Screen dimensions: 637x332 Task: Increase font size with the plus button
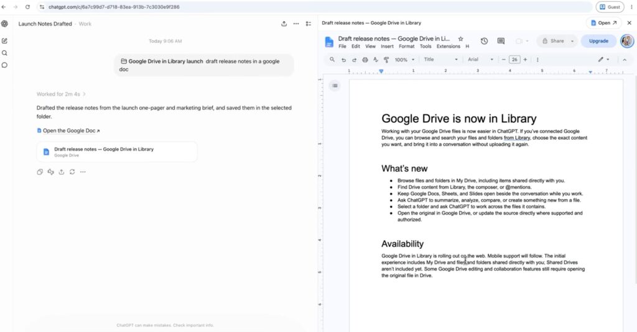pyautogui.click(x=525, y=60)
